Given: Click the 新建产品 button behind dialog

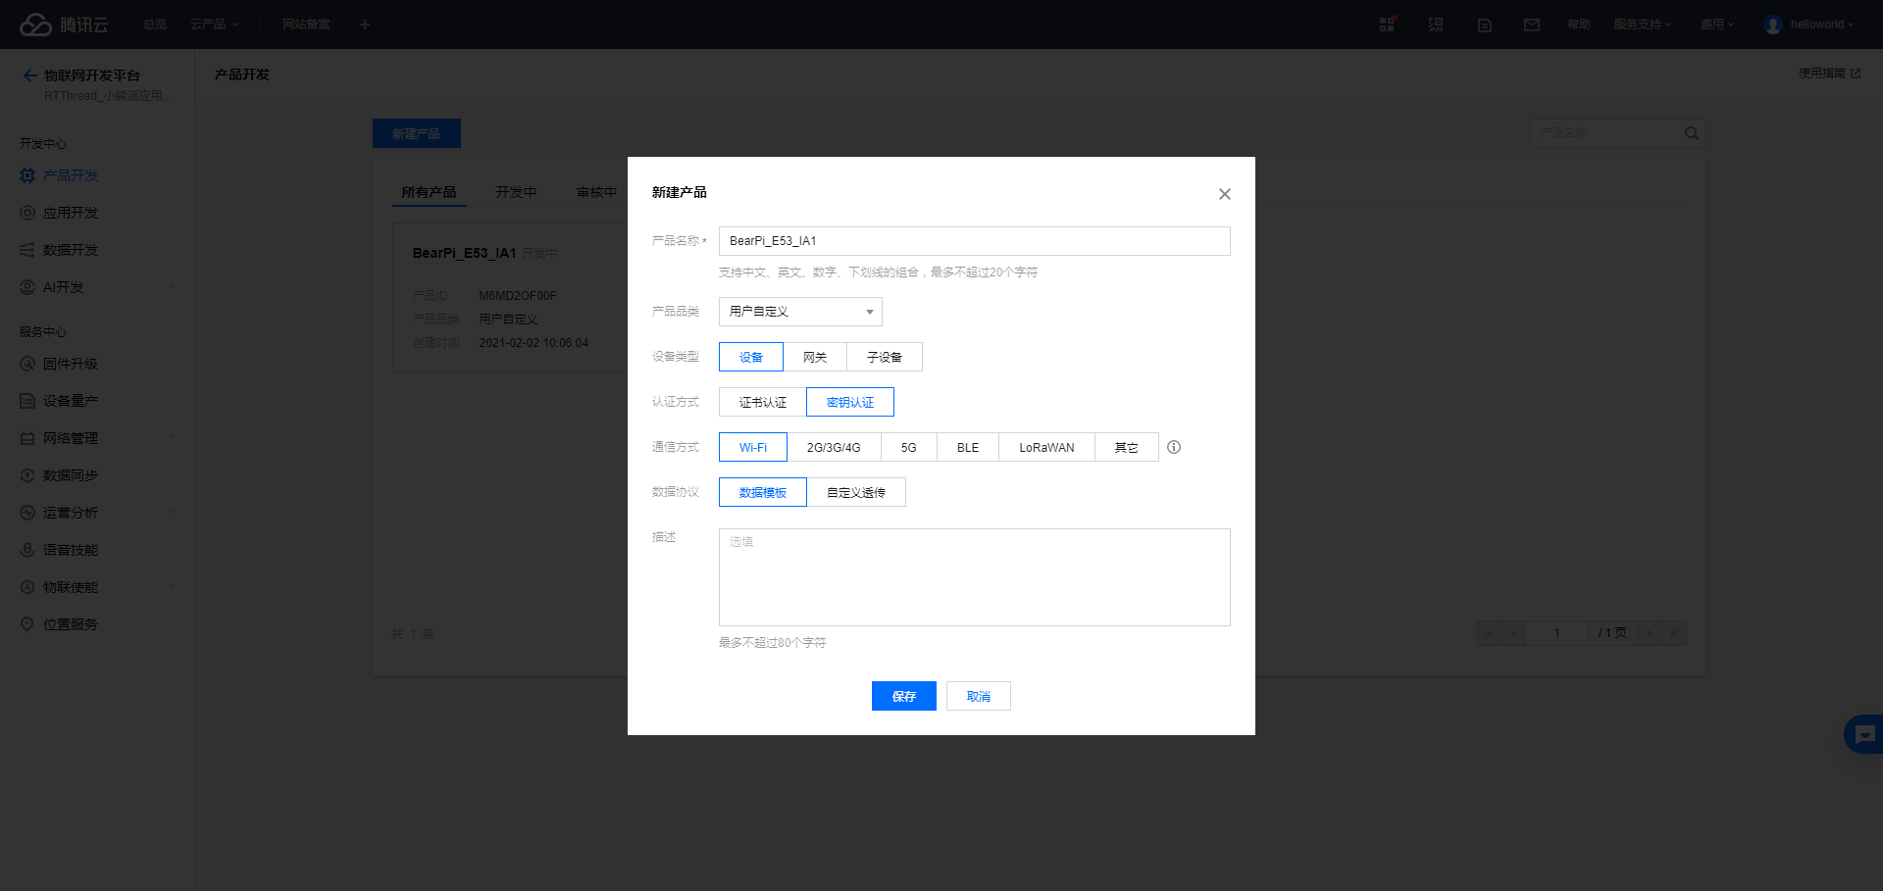Looking at the screenshot, I should [417, 133].
